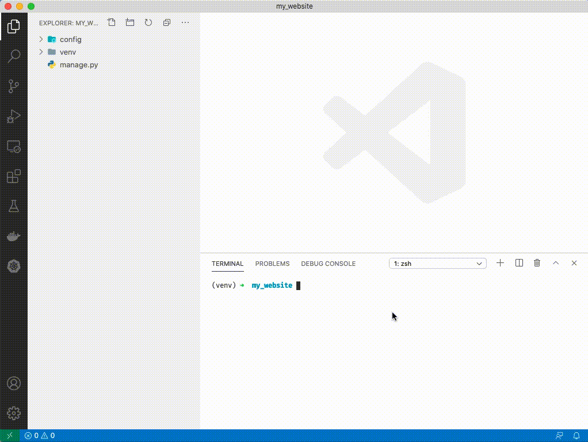Image resolution: width=588 pixels, height=442 pixels.
Task: Click the Refresh Explorer icon
Action: [x=148, y=22]
